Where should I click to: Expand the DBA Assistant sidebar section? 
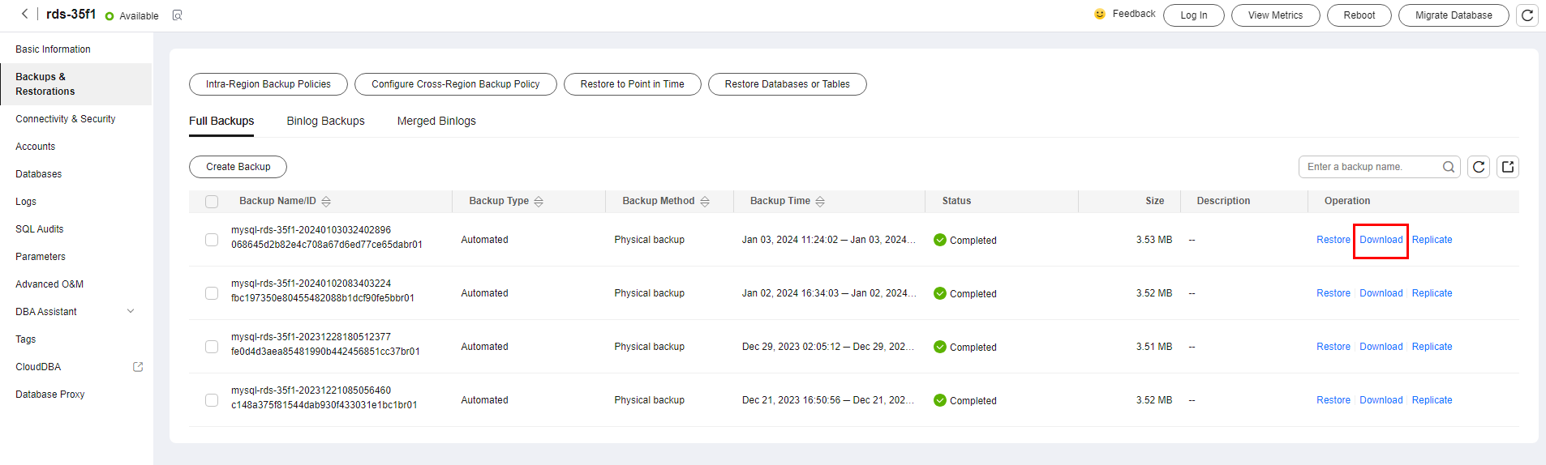click(131, 312)
